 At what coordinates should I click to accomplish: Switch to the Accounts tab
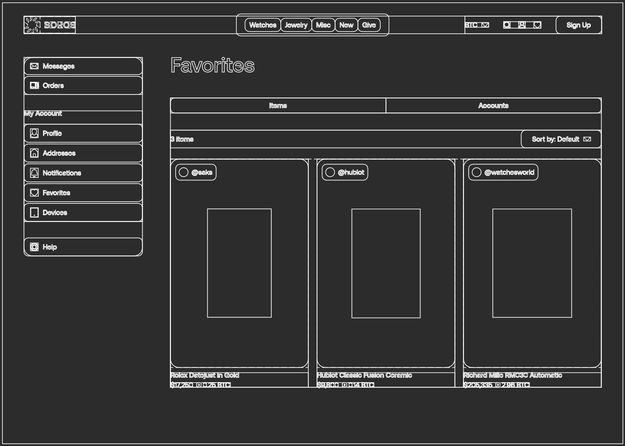[494, 106]
